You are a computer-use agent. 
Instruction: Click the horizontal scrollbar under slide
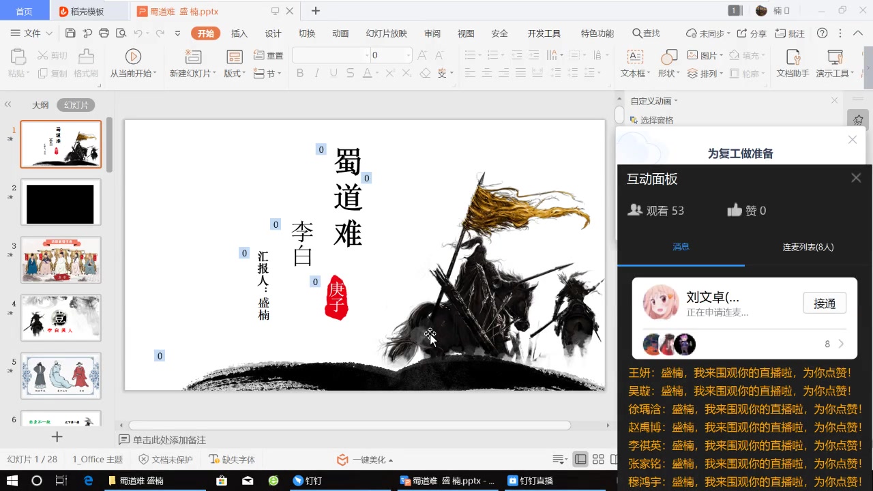[349, 426]
